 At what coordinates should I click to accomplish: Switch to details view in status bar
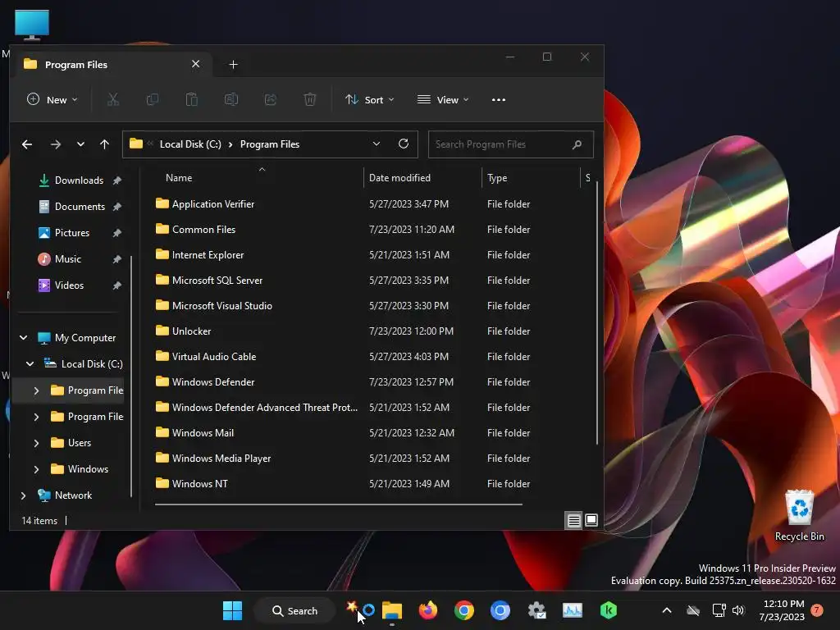[x=573, y=520]
